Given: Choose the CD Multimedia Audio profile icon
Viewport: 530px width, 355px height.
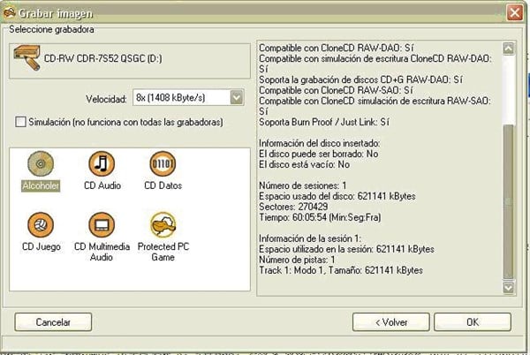Looking at the screenshot, I should click(102, 225).
